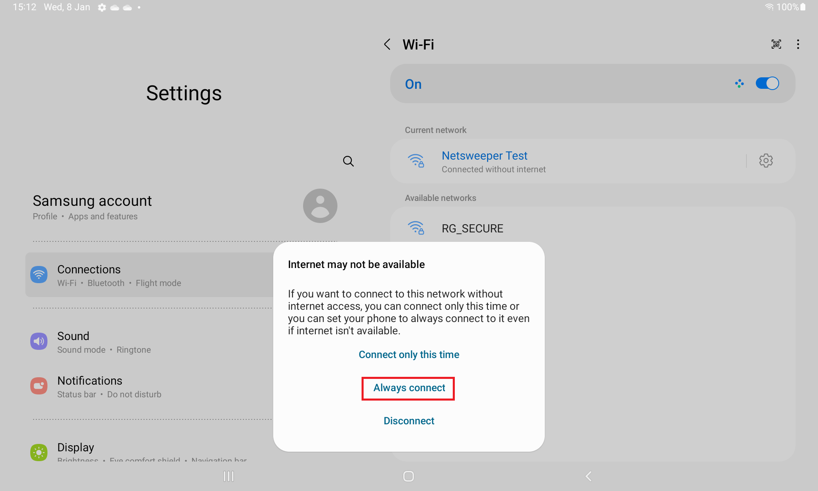
Task: Open the QR code scanner for Wi-Fi
Action: [x=776, y=44]
